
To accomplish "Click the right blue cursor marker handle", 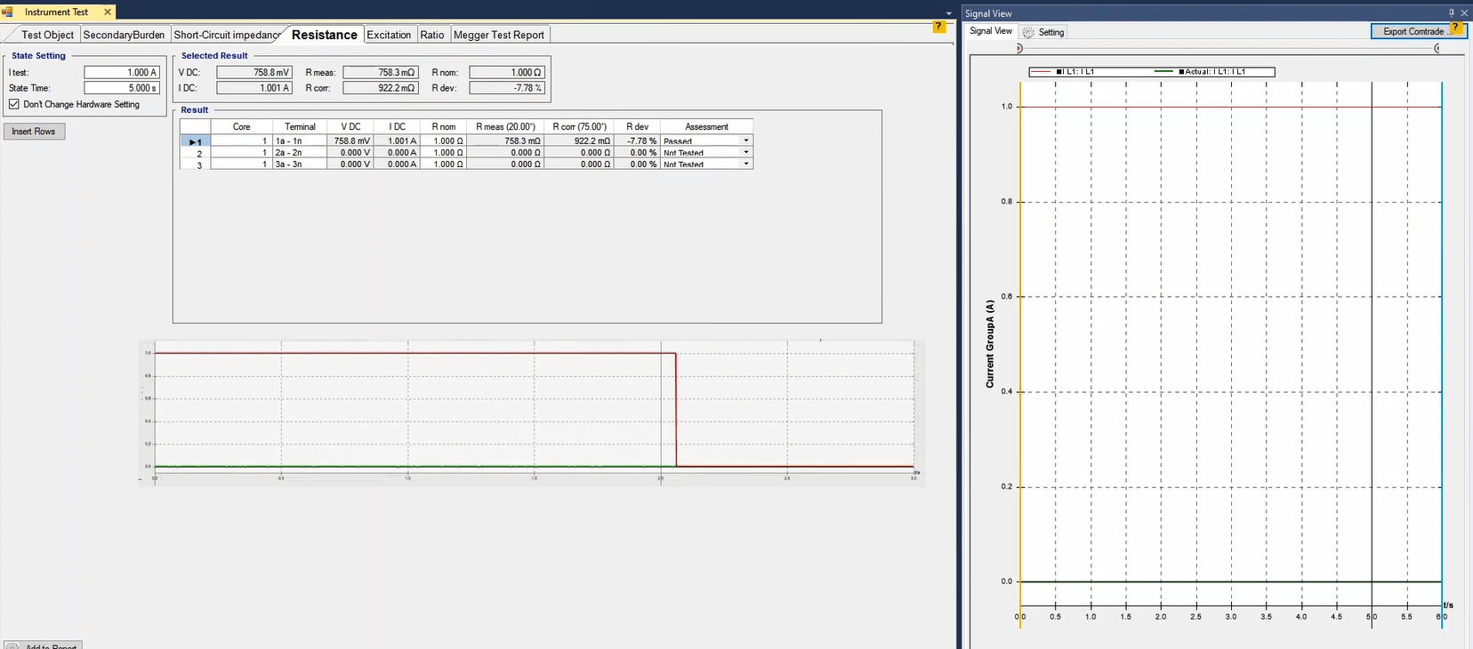I will pos(1437,49).
